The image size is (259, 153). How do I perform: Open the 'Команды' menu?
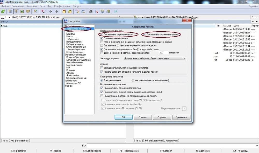tap(32, 6)
